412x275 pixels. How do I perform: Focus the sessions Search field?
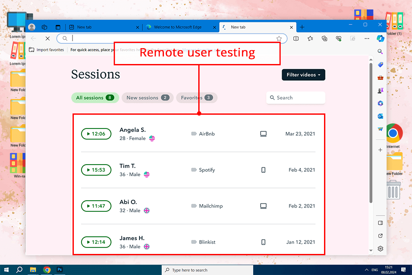coord(296,98)
